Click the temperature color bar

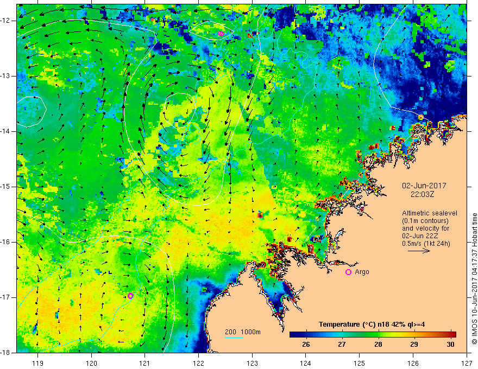tap(373, 334)
